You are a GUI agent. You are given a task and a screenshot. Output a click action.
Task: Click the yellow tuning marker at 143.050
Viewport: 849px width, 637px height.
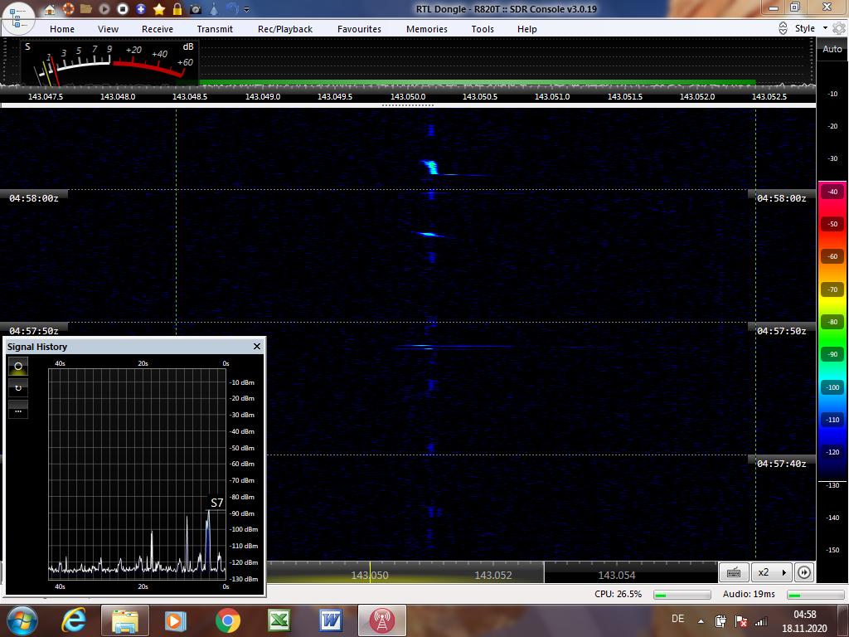point(371,572)
